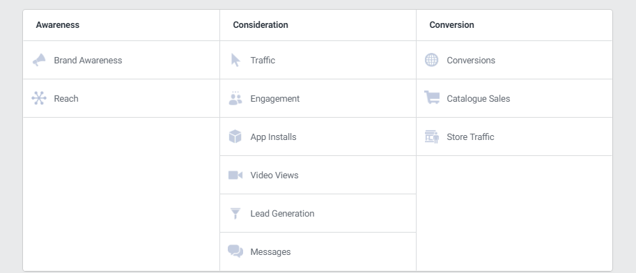Click the Consideration column header
Image resolution: width=636 pixels, height=273 pixels.
(261, 25)
